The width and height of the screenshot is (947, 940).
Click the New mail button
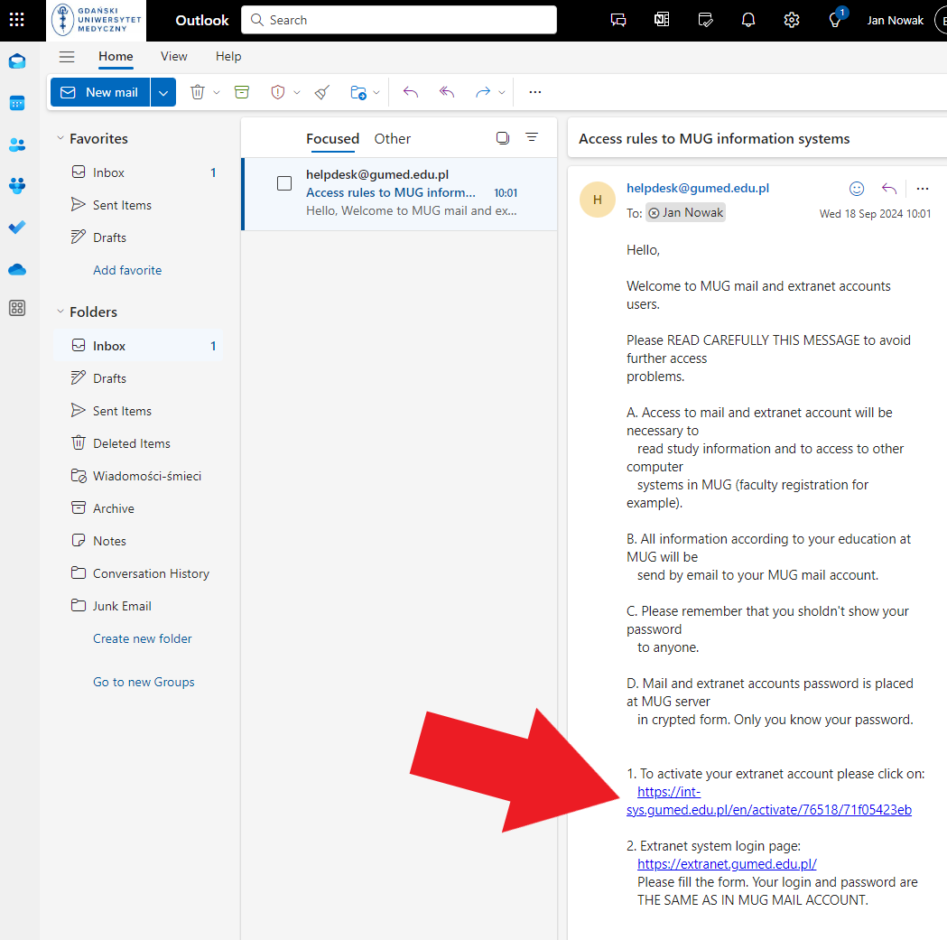[100, 92]
